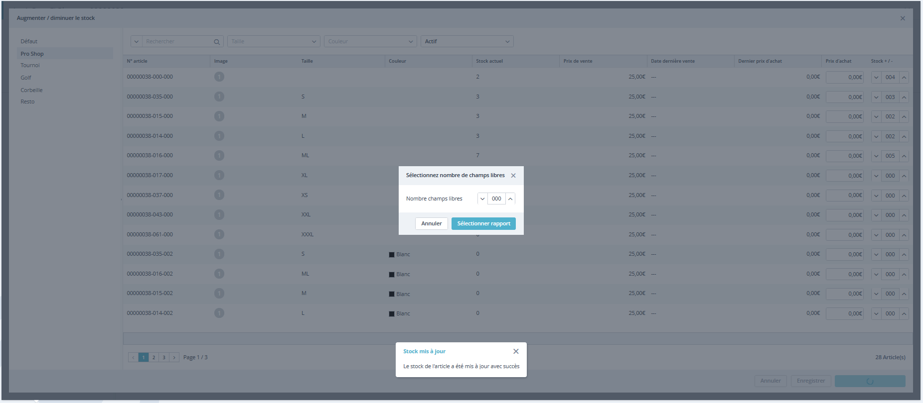The width and height of the screenshot is (923, 403).
Task: Sort by Prix de vente column header
Action: tap(578, 61)
